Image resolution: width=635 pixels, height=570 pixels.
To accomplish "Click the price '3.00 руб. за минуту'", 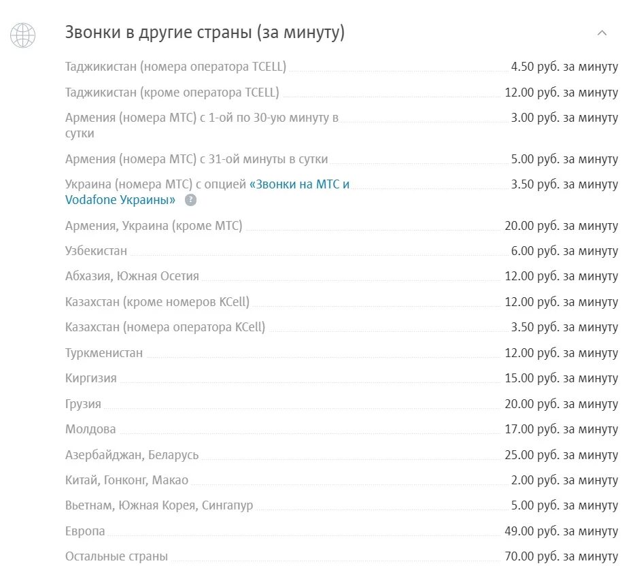I will [x=564, y=118].
